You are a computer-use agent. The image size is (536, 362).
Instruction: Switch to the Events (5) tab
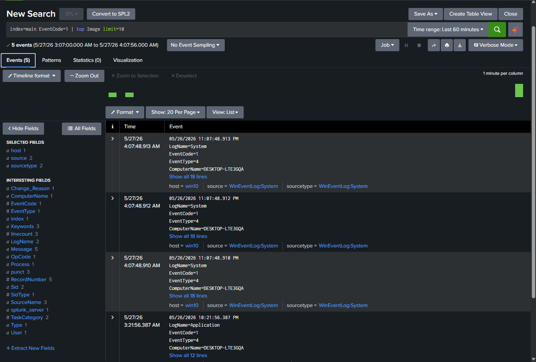coord(18,60)
